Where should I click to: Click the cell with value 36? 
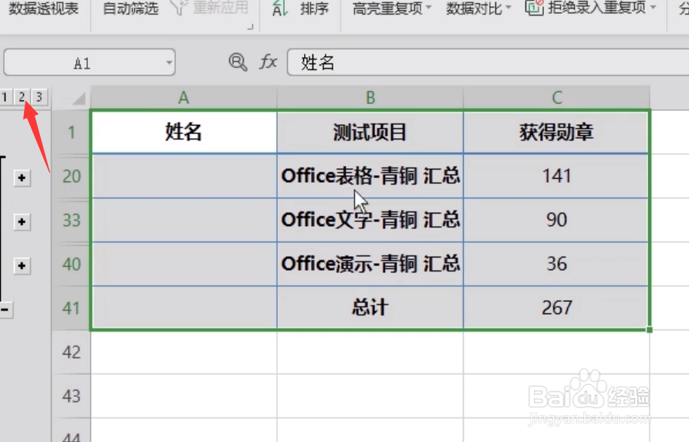[556, 264]
